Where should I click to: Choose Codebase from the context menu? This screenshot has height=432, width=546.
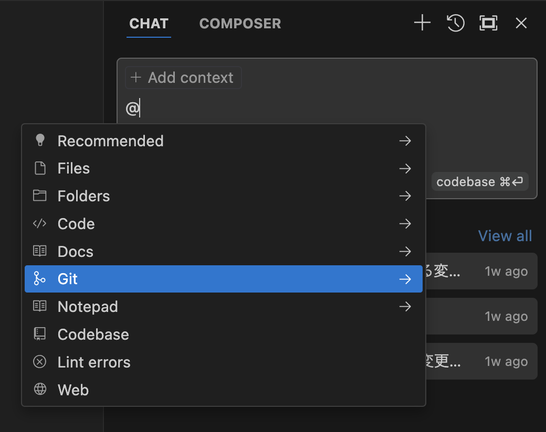point(93,334)
